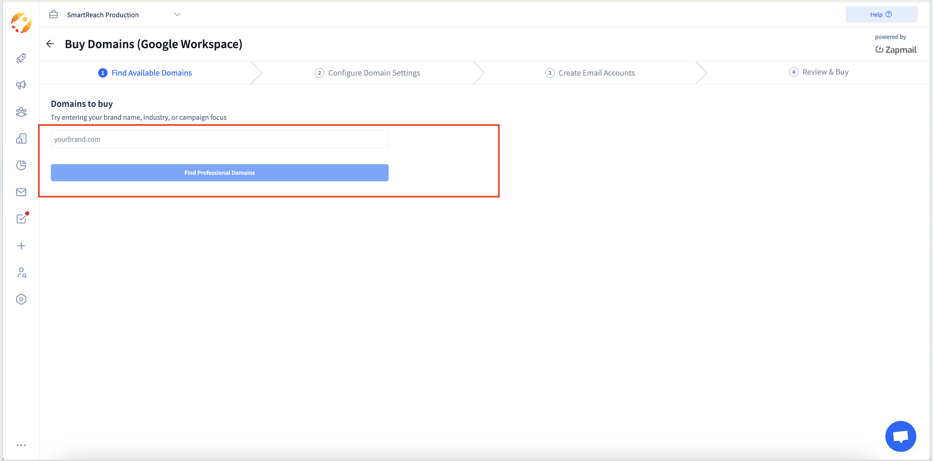The height and width of the screenshot is (461, 933).
Task: Go back using the left arrow
Action: 50,44
